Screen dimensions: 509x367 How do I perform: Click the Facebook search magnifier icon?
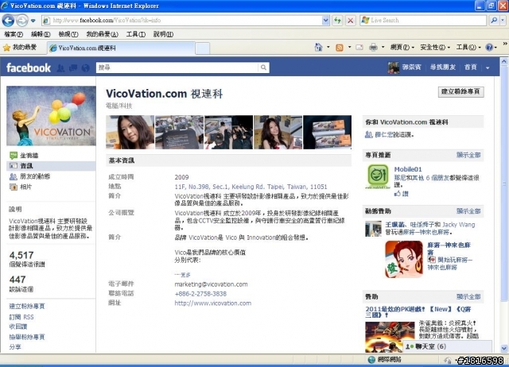pos(263,68)
